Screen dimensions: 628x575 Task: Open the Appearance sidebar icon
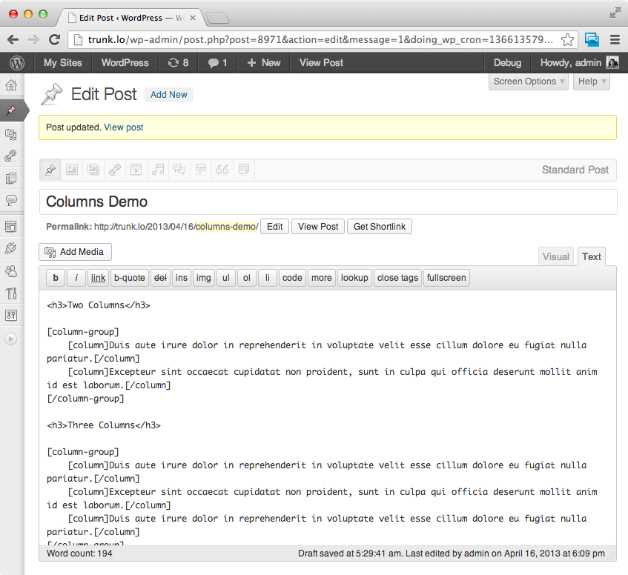(x=11, y=227)
